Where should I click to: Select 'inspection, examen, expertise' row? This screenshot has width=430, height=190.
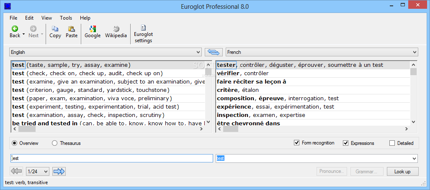coord(313,115)
